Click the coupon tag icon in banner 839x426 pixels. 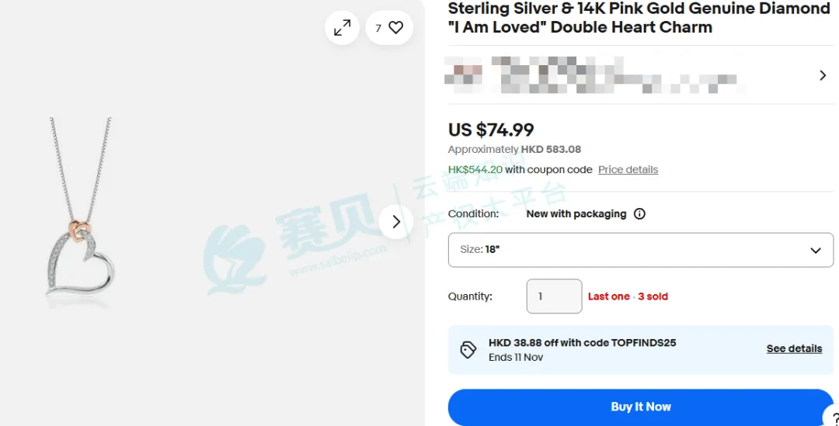[468, 349]
